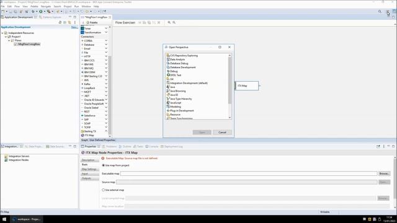397x223 pixels.
Task: Open the Project menu
Action: tap(68, 6)
